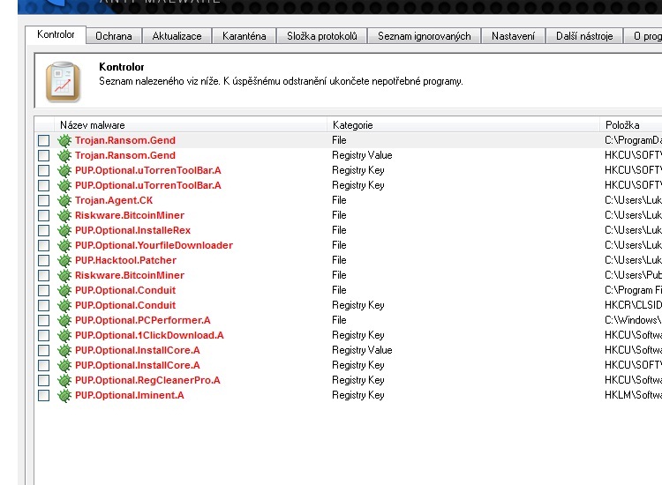Sort list by the Kategorie column header
This screenshot has width=662, height=485.
click(x=353, y=125)
